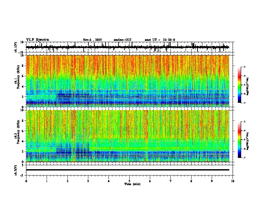Viewport: 262px width, 203px height.
Task: Click the '-7' label on the ch.2 colorbar
Action: (244, 158)
